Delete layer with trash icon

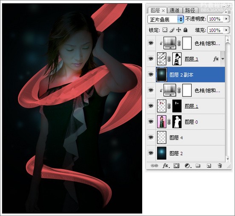click(220, 166)
